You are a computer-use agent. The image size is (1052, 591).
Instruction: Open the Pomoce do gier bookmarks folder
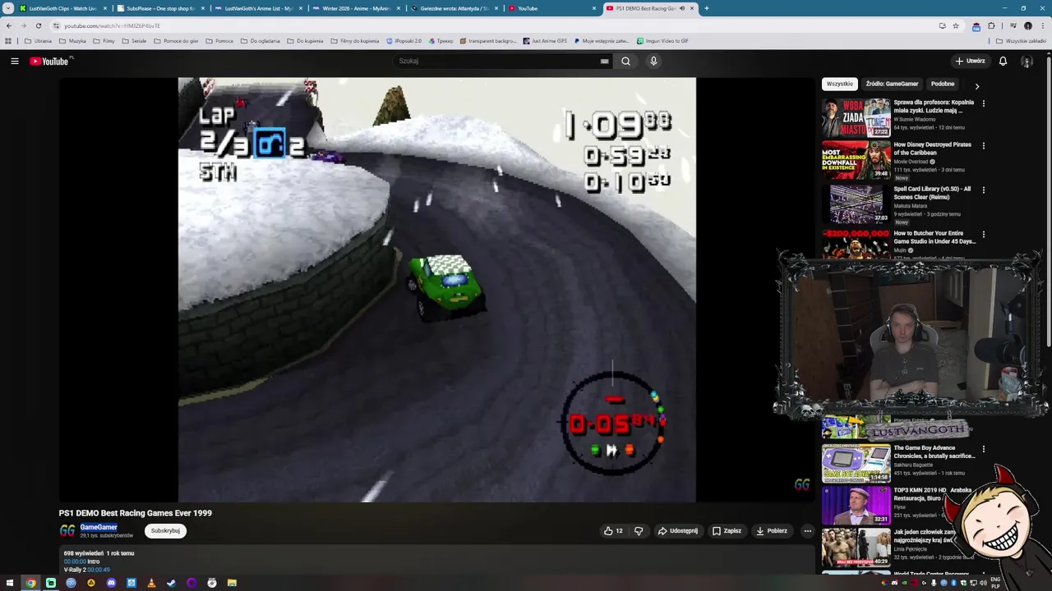click(176, 40)
